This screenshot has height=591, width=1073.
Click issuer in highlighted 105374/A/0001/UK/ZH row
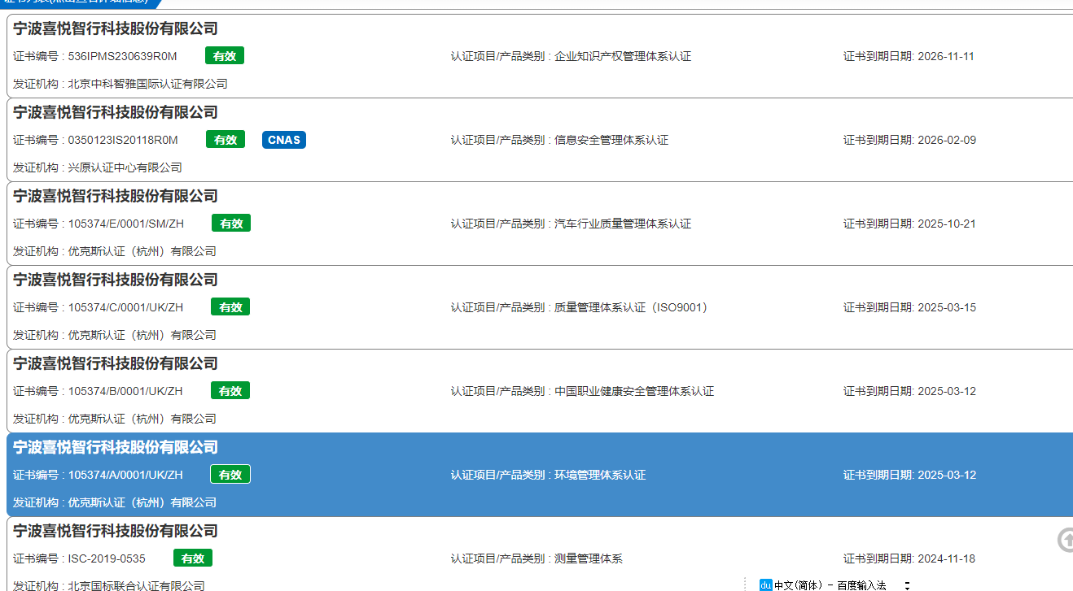pyautogui.click(x=142, y=502)
